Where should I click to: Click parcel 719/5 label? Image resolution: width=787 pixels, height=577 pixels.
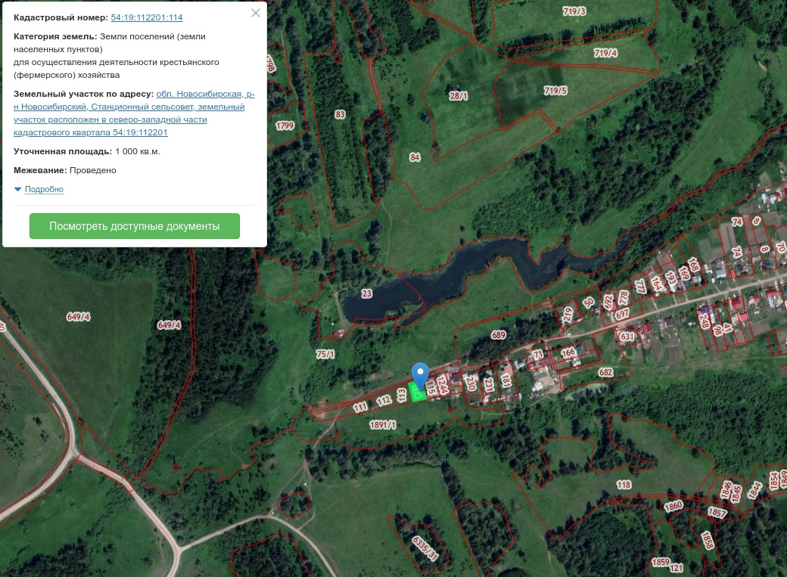click(x=555, y=91)
